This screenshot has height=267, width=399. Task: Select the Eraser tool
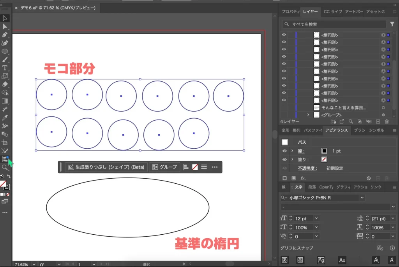click(x=5, y=84)
